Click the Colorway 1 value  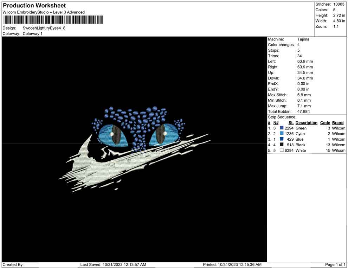(32, 34)
